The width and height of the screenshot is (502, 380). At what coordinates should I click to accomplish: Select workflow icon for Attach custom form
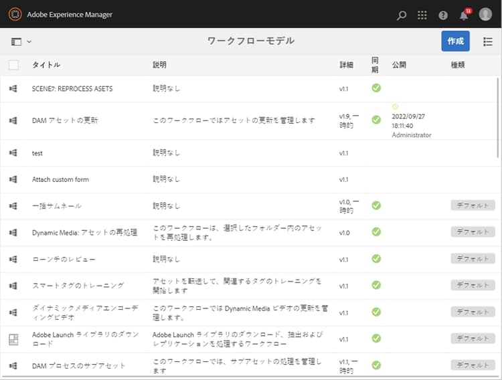(13, 179)
